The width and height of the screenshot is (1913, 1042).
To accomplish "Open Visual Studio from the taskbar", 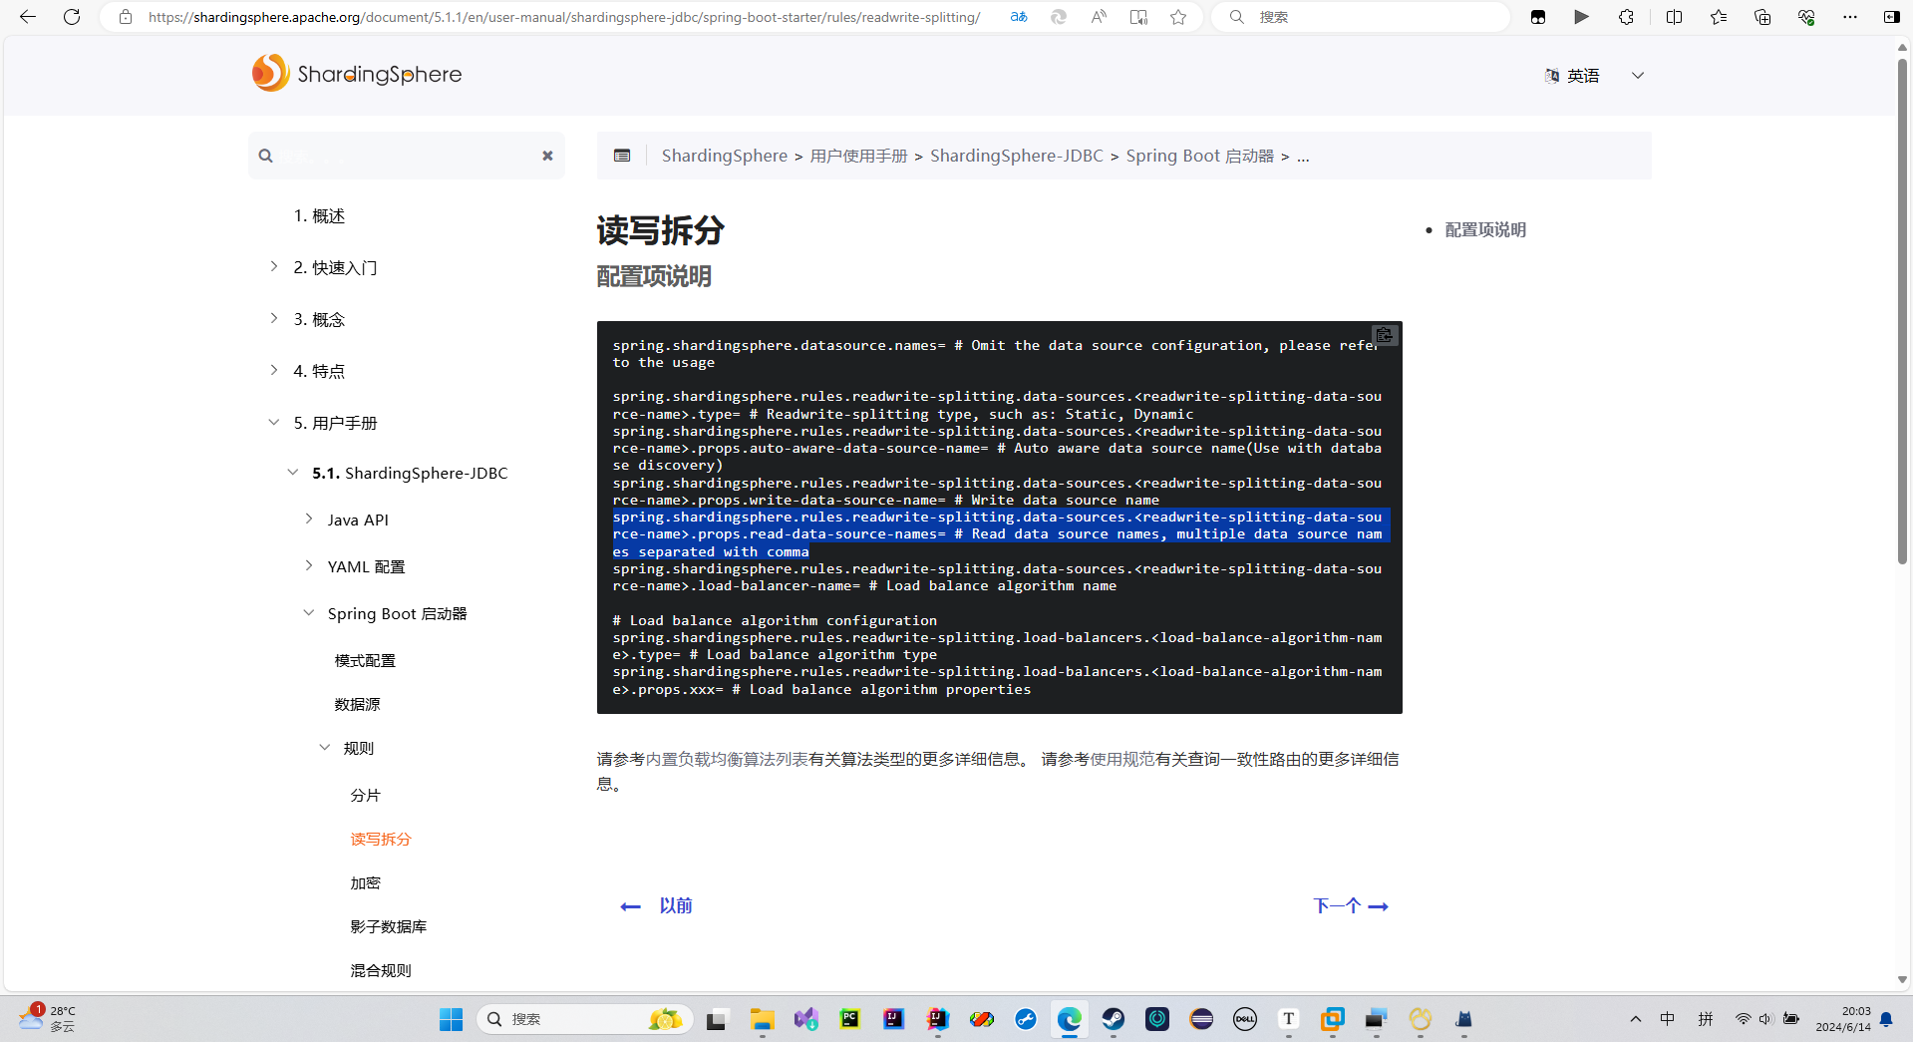I will [806, 1019].
